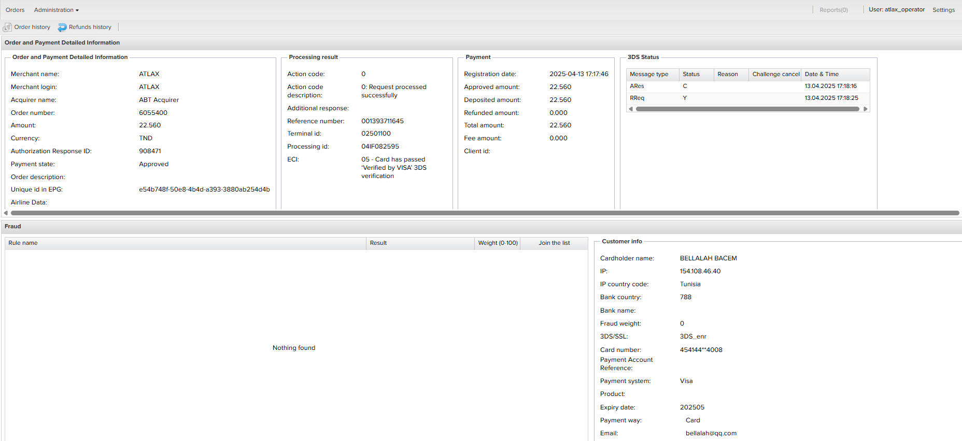Click the Challenge cancel column header
The image size is (962, 441).
(775, 75)
